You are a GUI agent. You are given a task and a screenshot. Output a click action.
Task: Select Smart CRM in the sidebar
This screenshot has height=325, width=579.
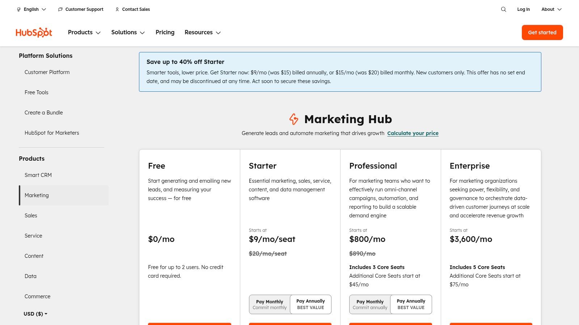tap(38, 175)
